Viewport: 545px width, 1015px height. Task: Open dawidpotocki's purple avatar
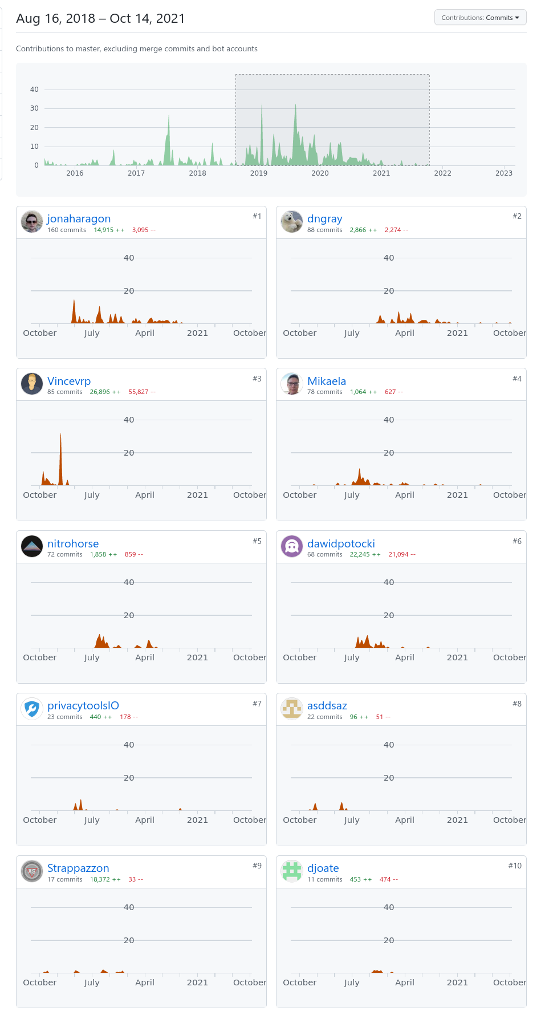[x=292, y=546]
